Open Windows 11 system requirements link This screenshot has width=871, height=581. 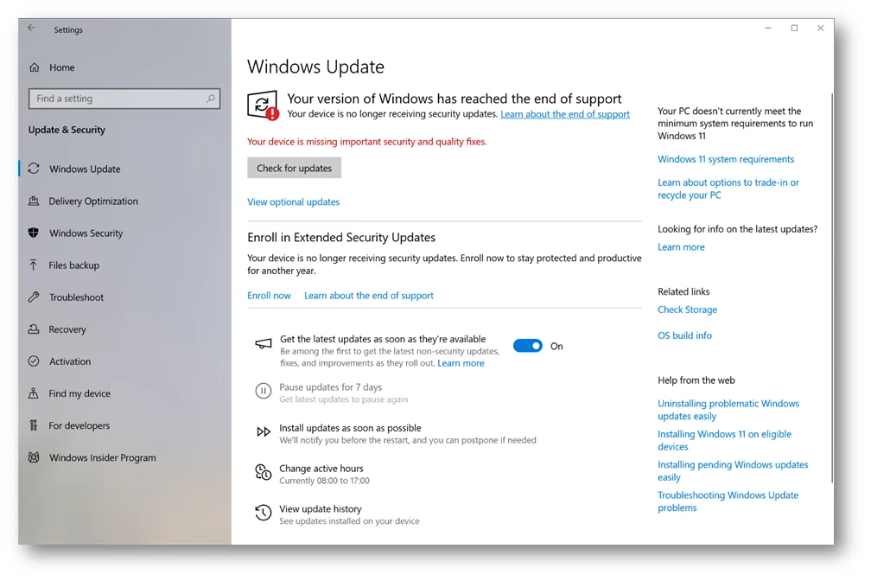click(726, 159)
